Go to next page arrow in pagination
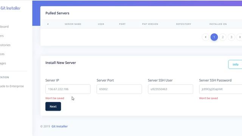Image resolution: width=242 pixels, height=136 pixels. coord(240,37)
